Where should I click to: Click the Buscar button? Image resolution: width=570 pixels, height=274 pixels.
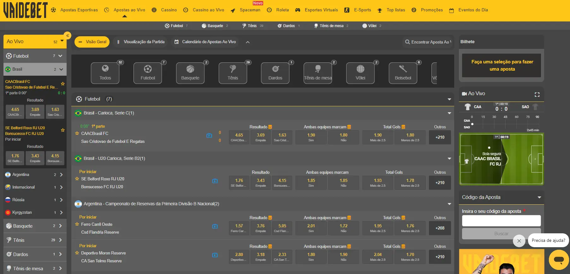[x=501, y=234]
